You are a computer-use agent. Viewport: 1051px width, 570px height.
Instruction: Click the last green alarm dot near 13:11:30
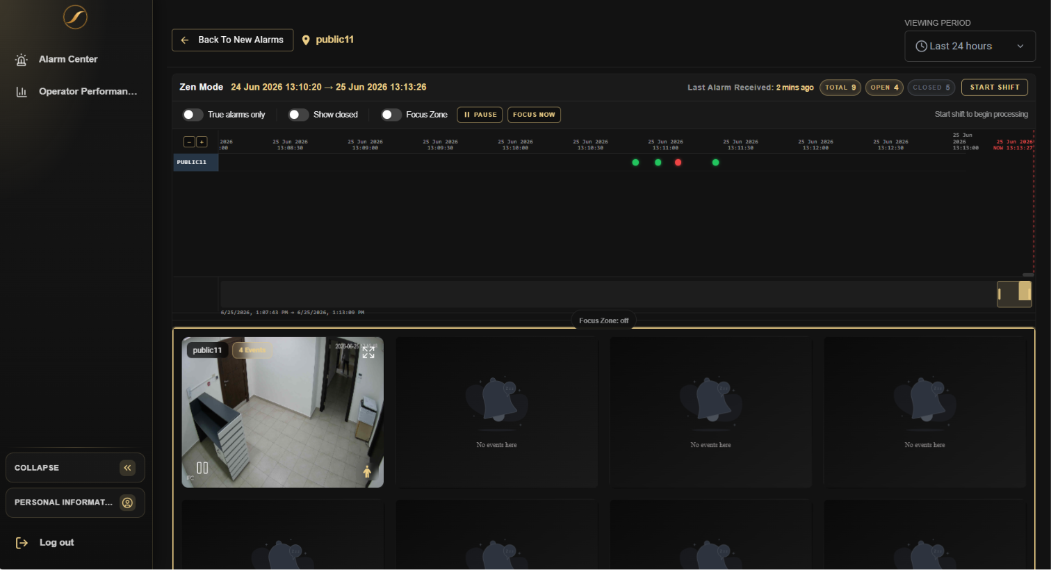[x=716, y=163]
